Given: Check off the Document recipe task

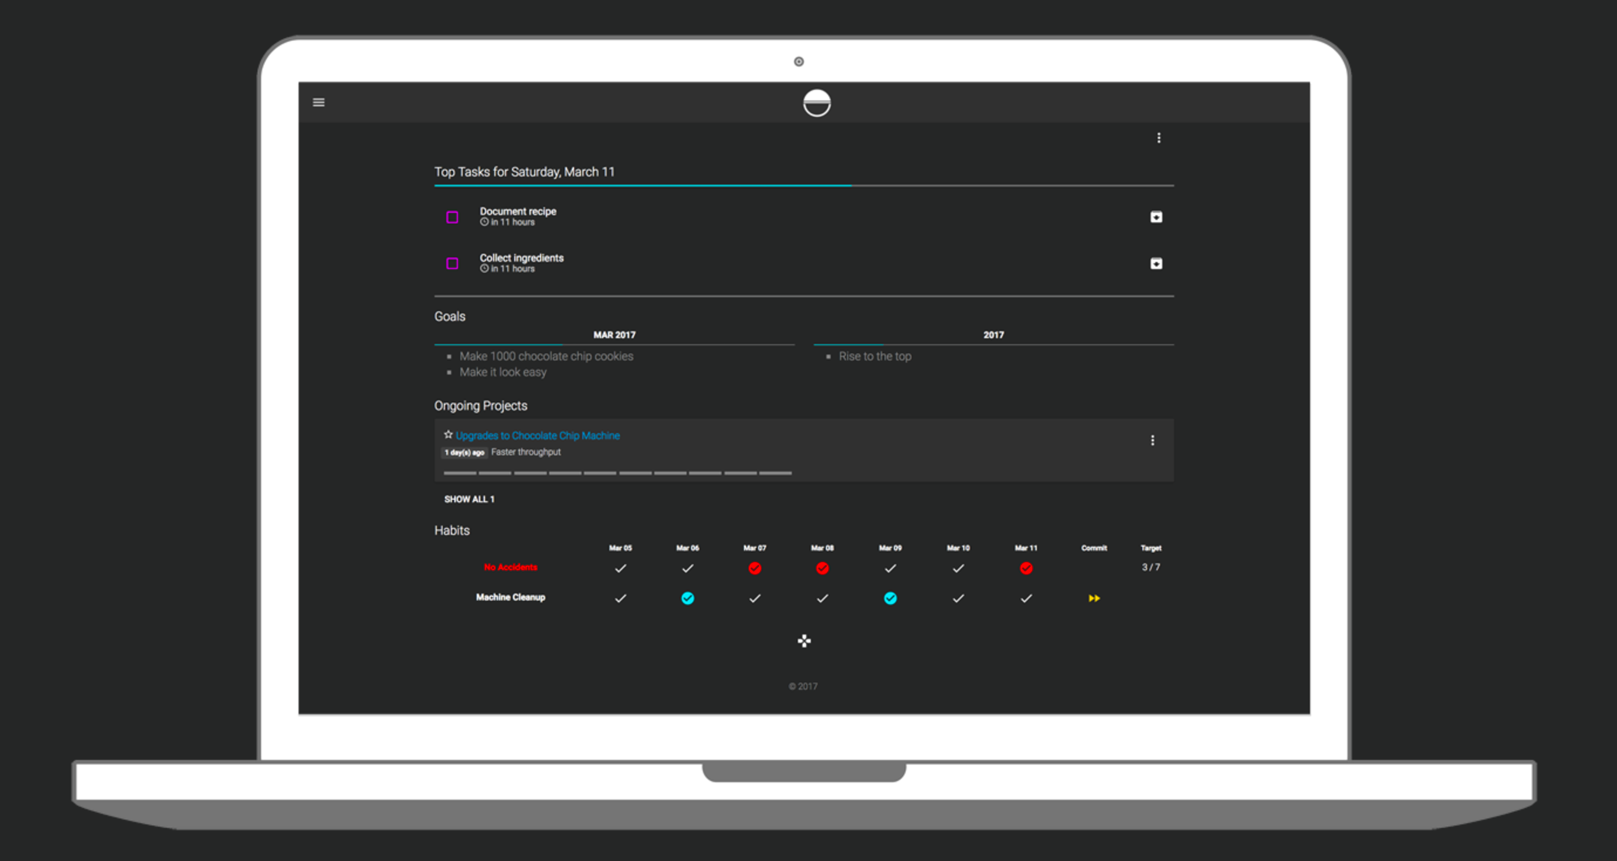Looking at the screenshot, I should click(x=452, y=217).
